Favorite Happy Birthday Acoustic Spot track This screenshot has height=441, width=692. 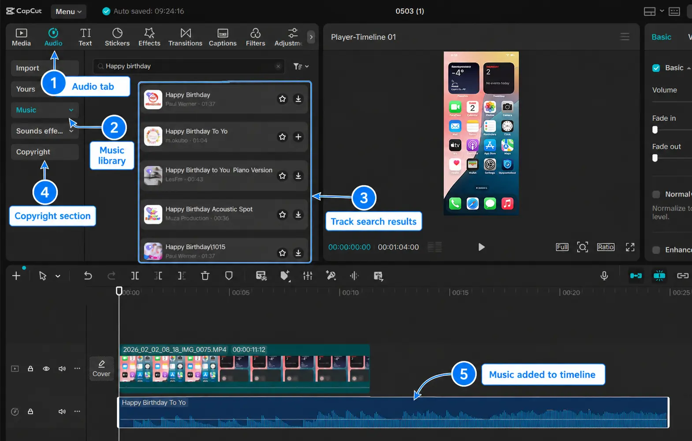click(x=283, y=214)
